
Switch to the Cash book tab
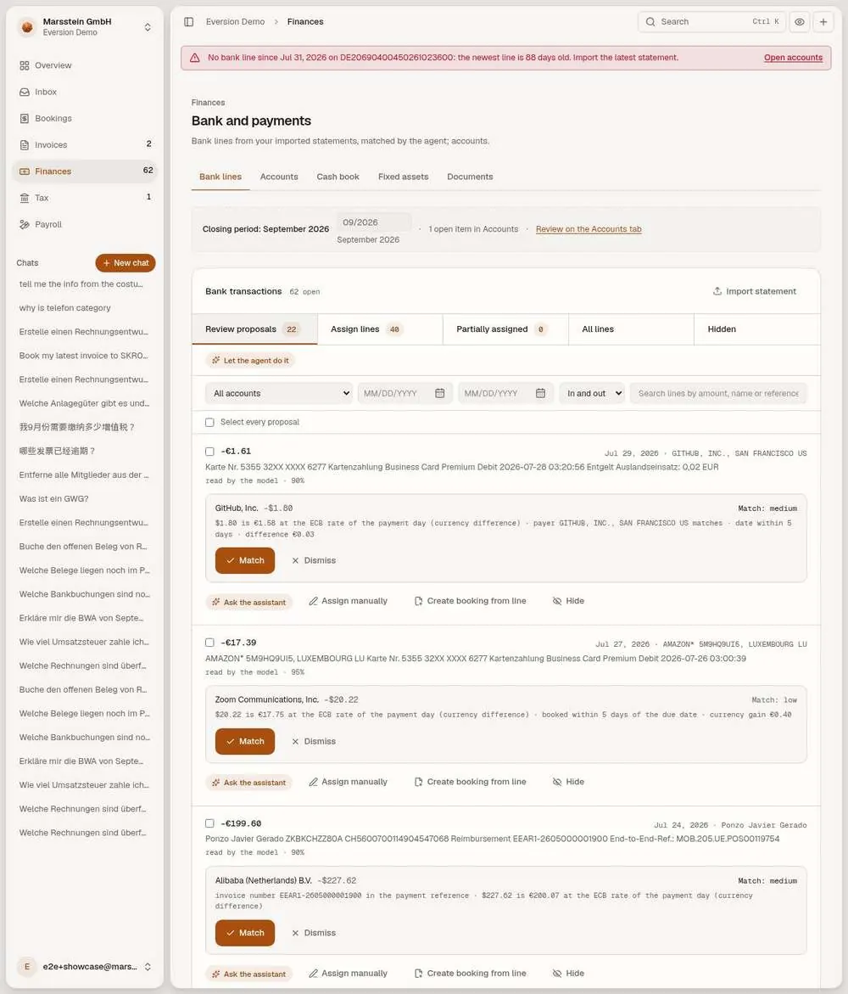point(338,177)
